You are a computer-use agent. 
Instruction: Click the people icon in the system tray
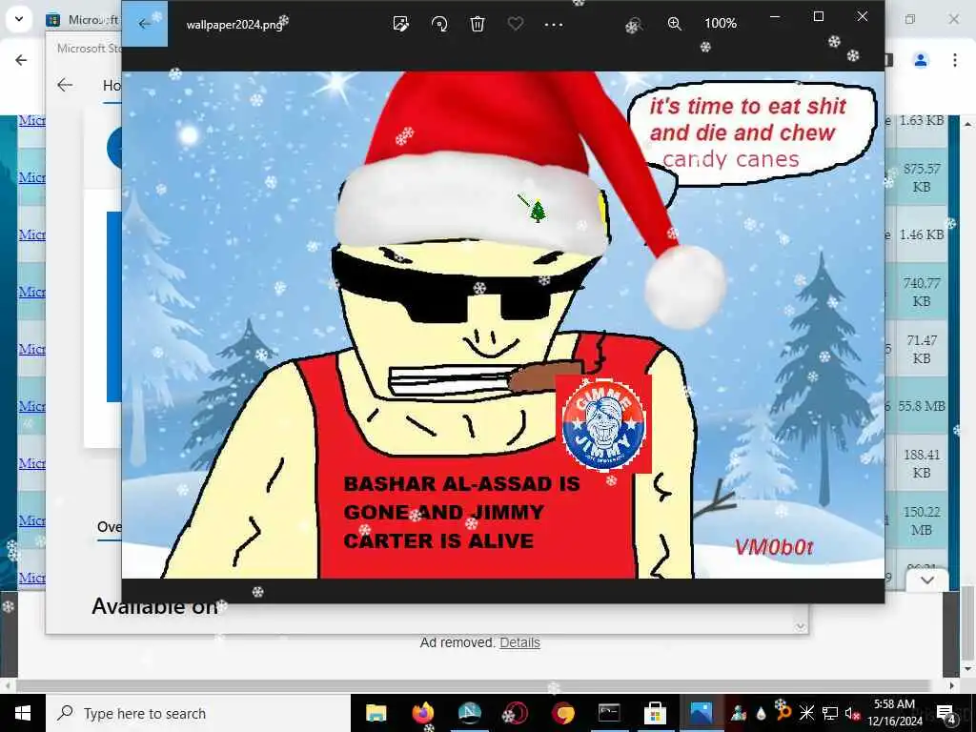[739, 713]
